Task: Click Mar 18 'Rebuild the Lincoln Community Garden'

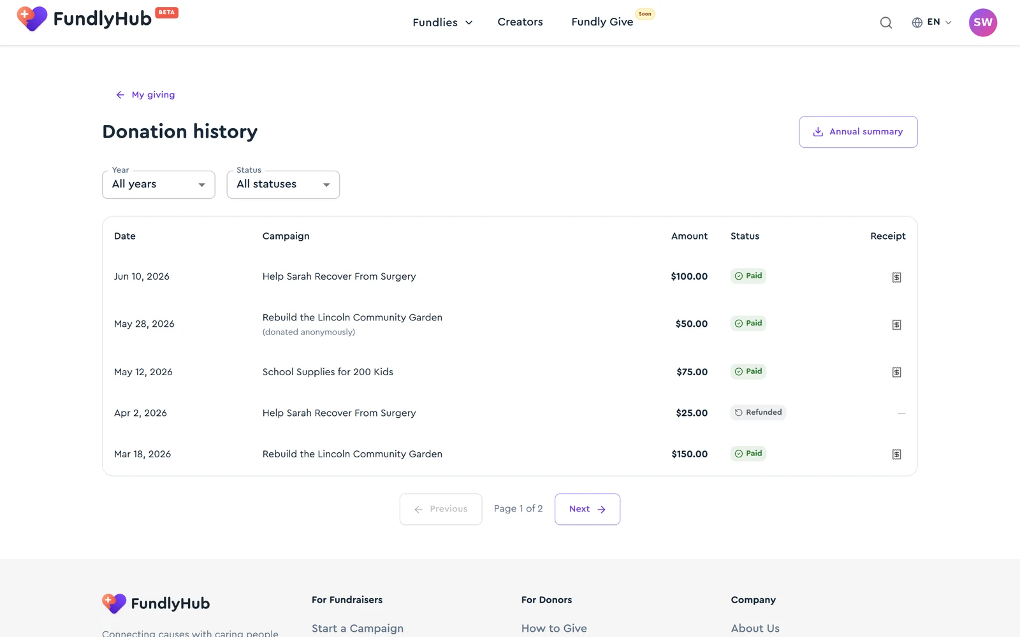Action: 353,454
